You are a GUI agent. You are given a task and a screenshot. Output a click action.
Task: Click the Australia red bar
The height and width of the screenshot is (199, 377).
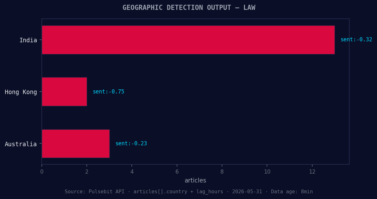[x=76, y=144]
